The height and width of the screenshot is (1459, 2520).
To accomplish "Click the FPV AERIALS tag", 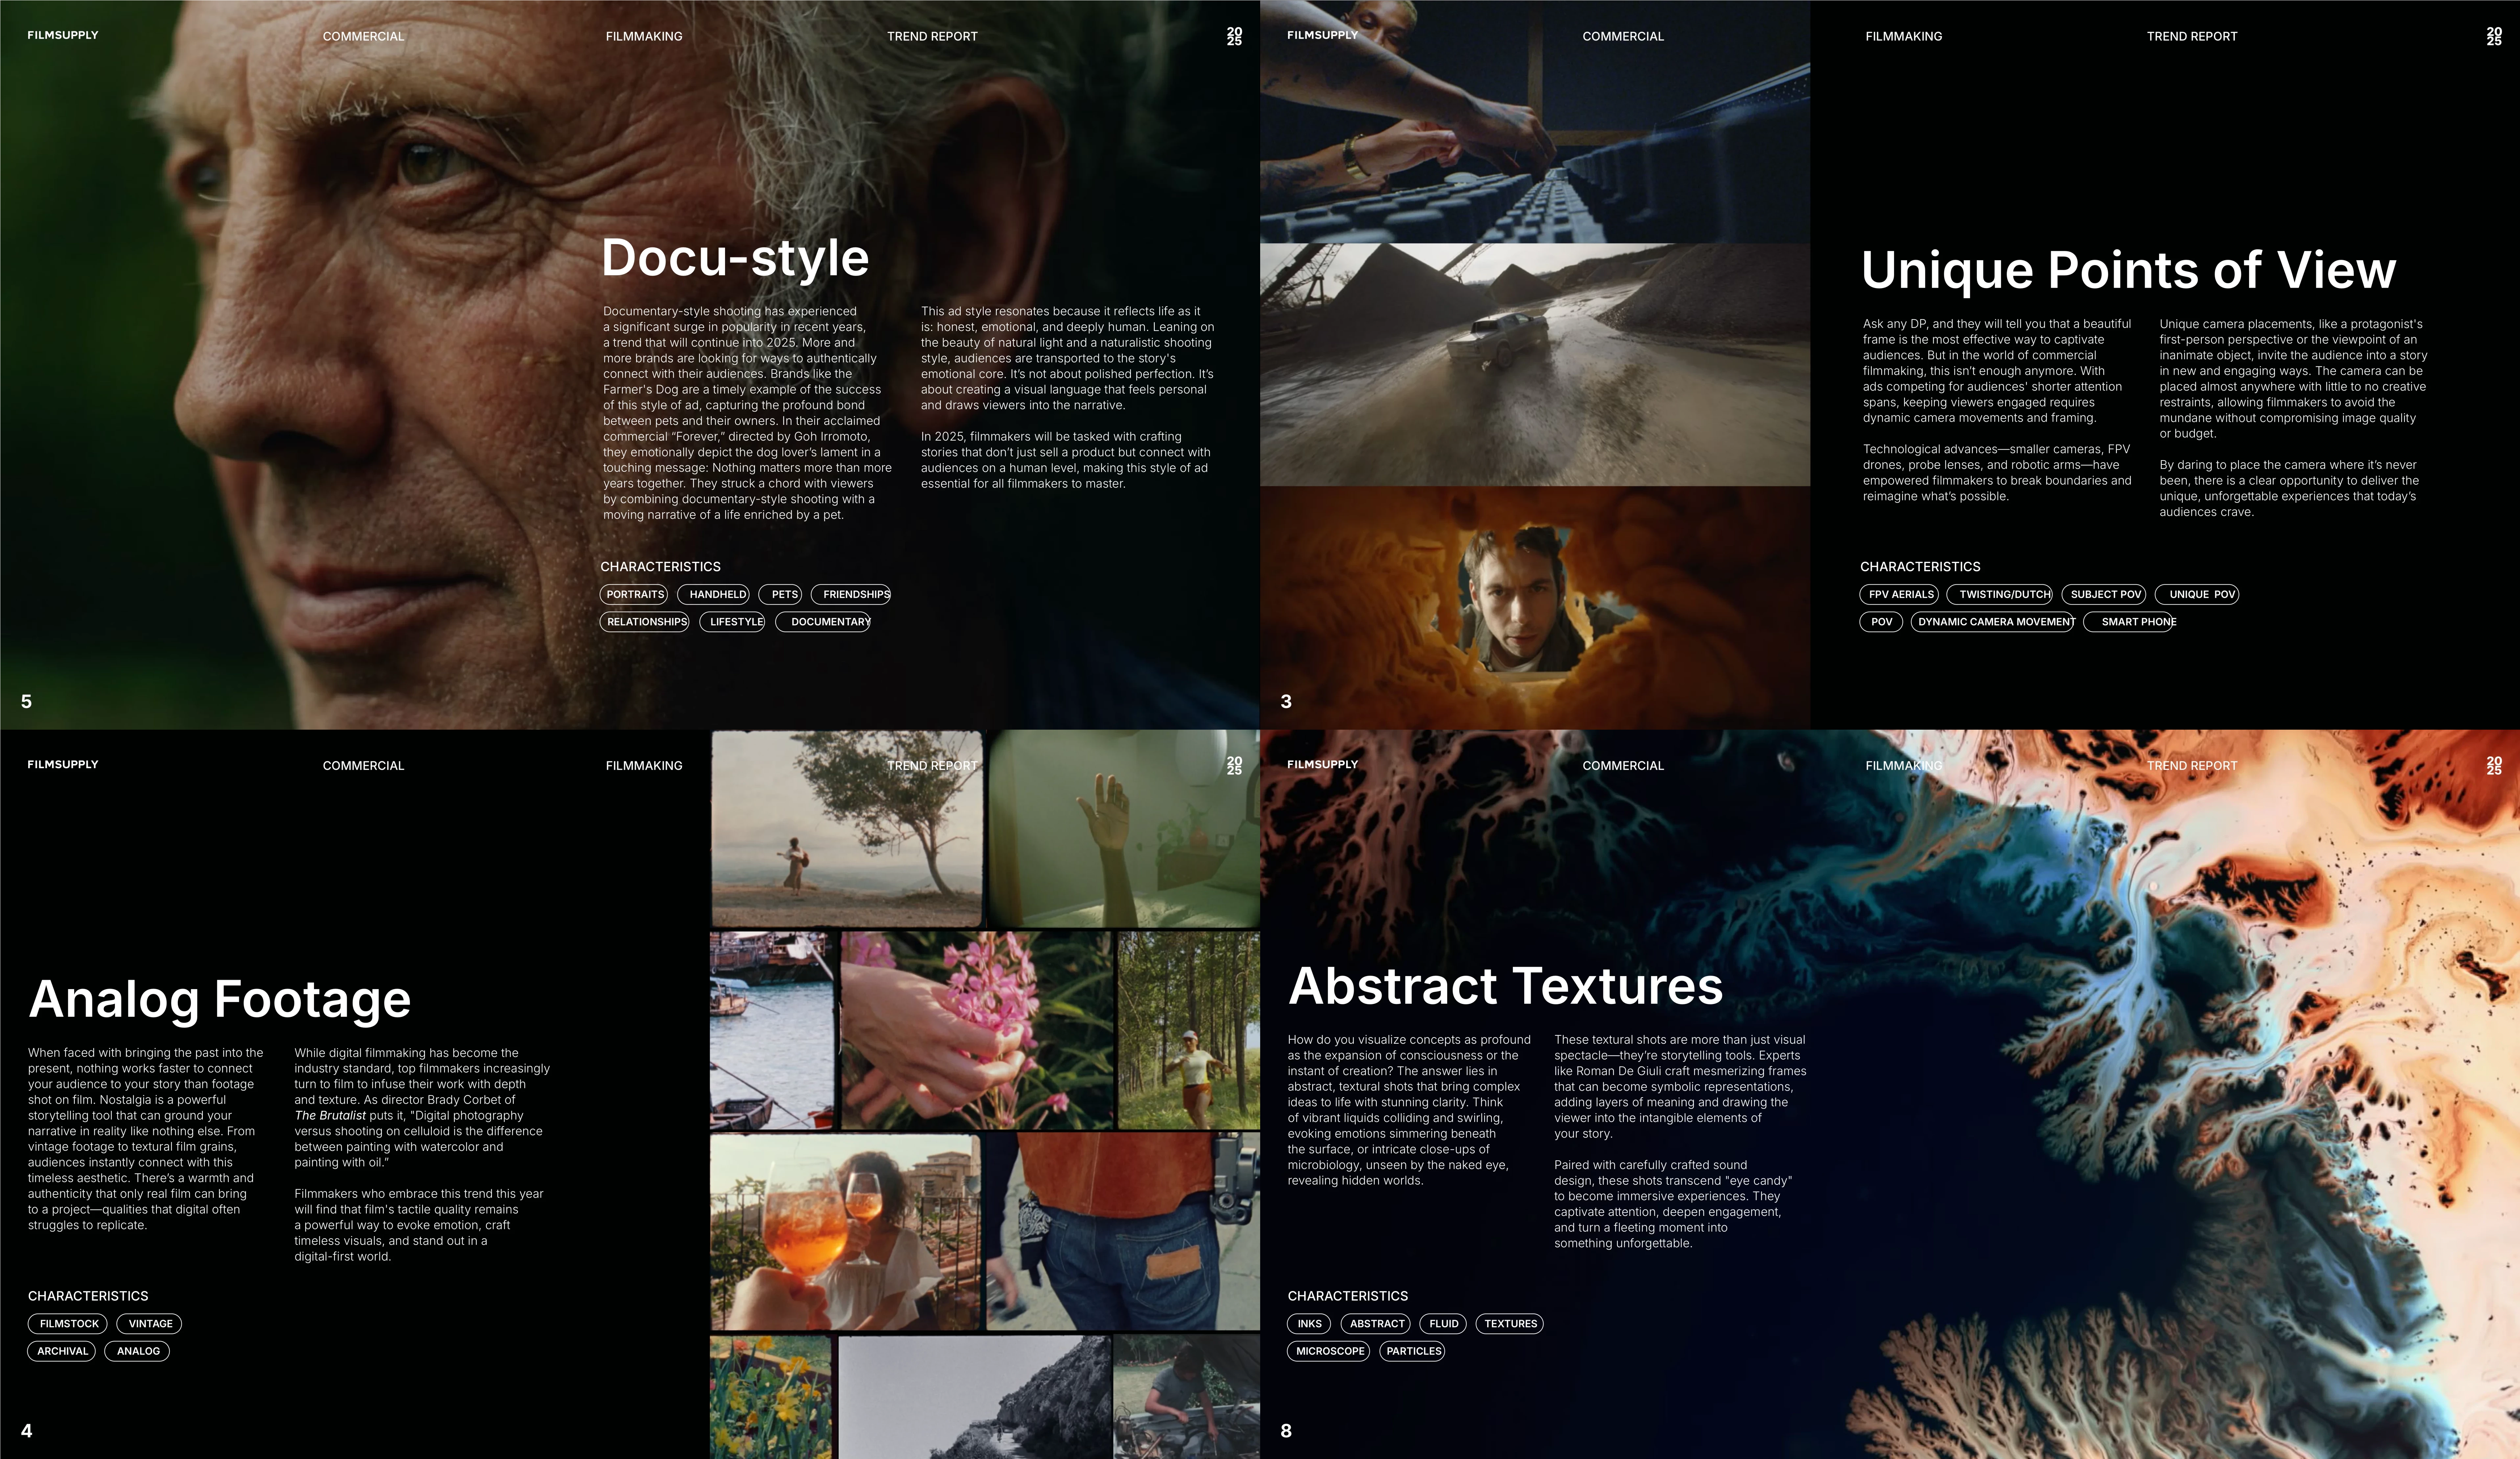I will (x=1899, y=594).
